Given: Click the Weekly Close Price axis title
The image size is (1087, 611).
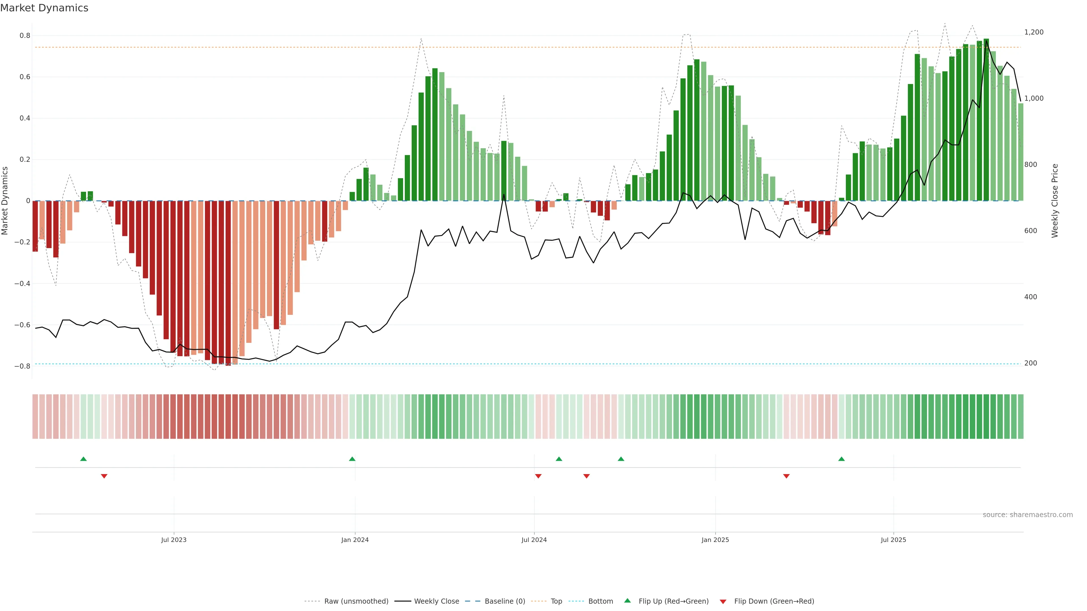Looking at the screenshot, I should click(x=1054, y=201).
